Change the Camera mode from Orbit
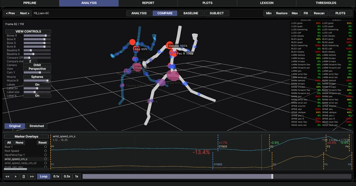The width and height of the screenshot is (356, 186). (37, 65)
